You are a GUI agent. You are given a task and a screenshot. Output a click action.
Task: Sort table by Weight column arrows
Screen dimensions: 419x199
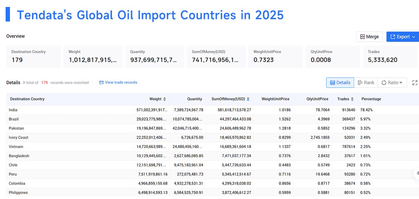[165, 99]
